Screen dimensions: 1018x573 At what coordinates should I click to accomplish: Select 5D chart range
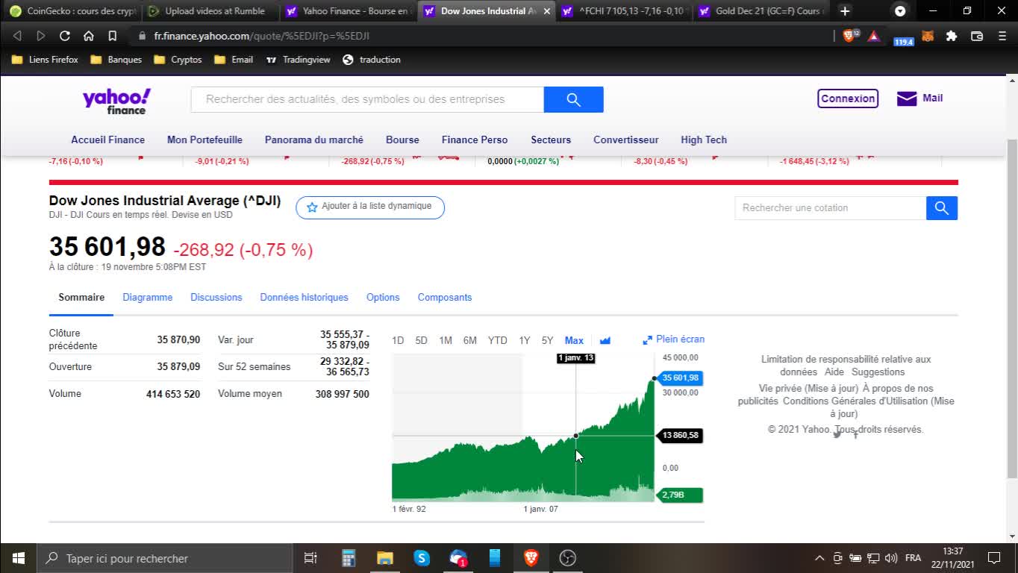coord(421,340)
